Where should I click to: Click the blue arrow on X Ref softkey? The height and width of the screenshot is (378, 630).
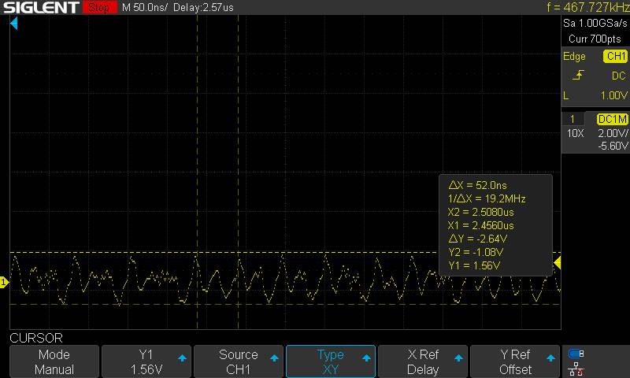(458, 358)
